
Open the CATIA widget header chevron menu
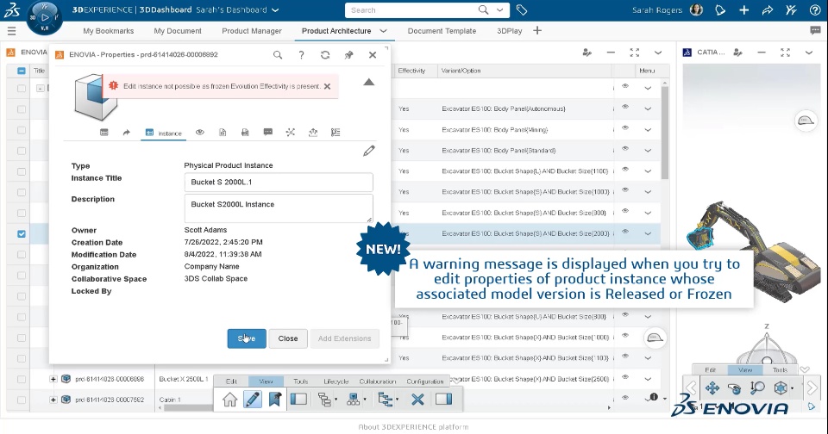click(808, 53)
